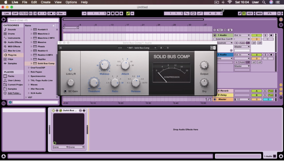
Task: Stop playback with the transport Stop button
Action: pyautogui.click(x=113, y=13)
